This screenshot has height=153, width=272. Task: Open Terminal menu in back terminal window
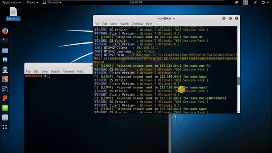(x=68, y=71)
